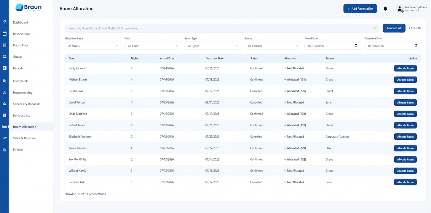
Task: Click the people icon beside Guests
Action: coord(4,57)
